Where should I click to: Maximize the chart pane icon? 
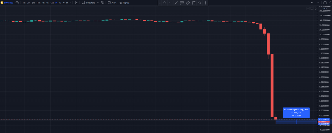click(x=315, y=9)
